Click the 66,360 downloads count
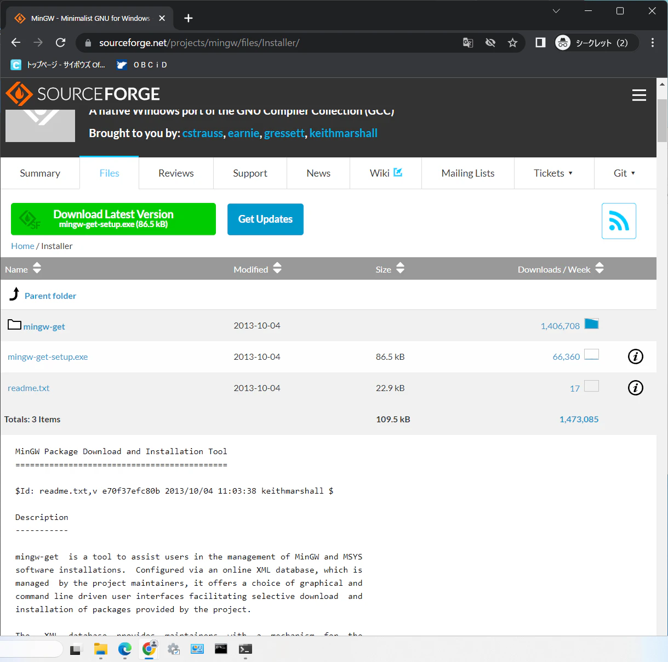Viewport: 668px width, 662px height. [566, 357]
